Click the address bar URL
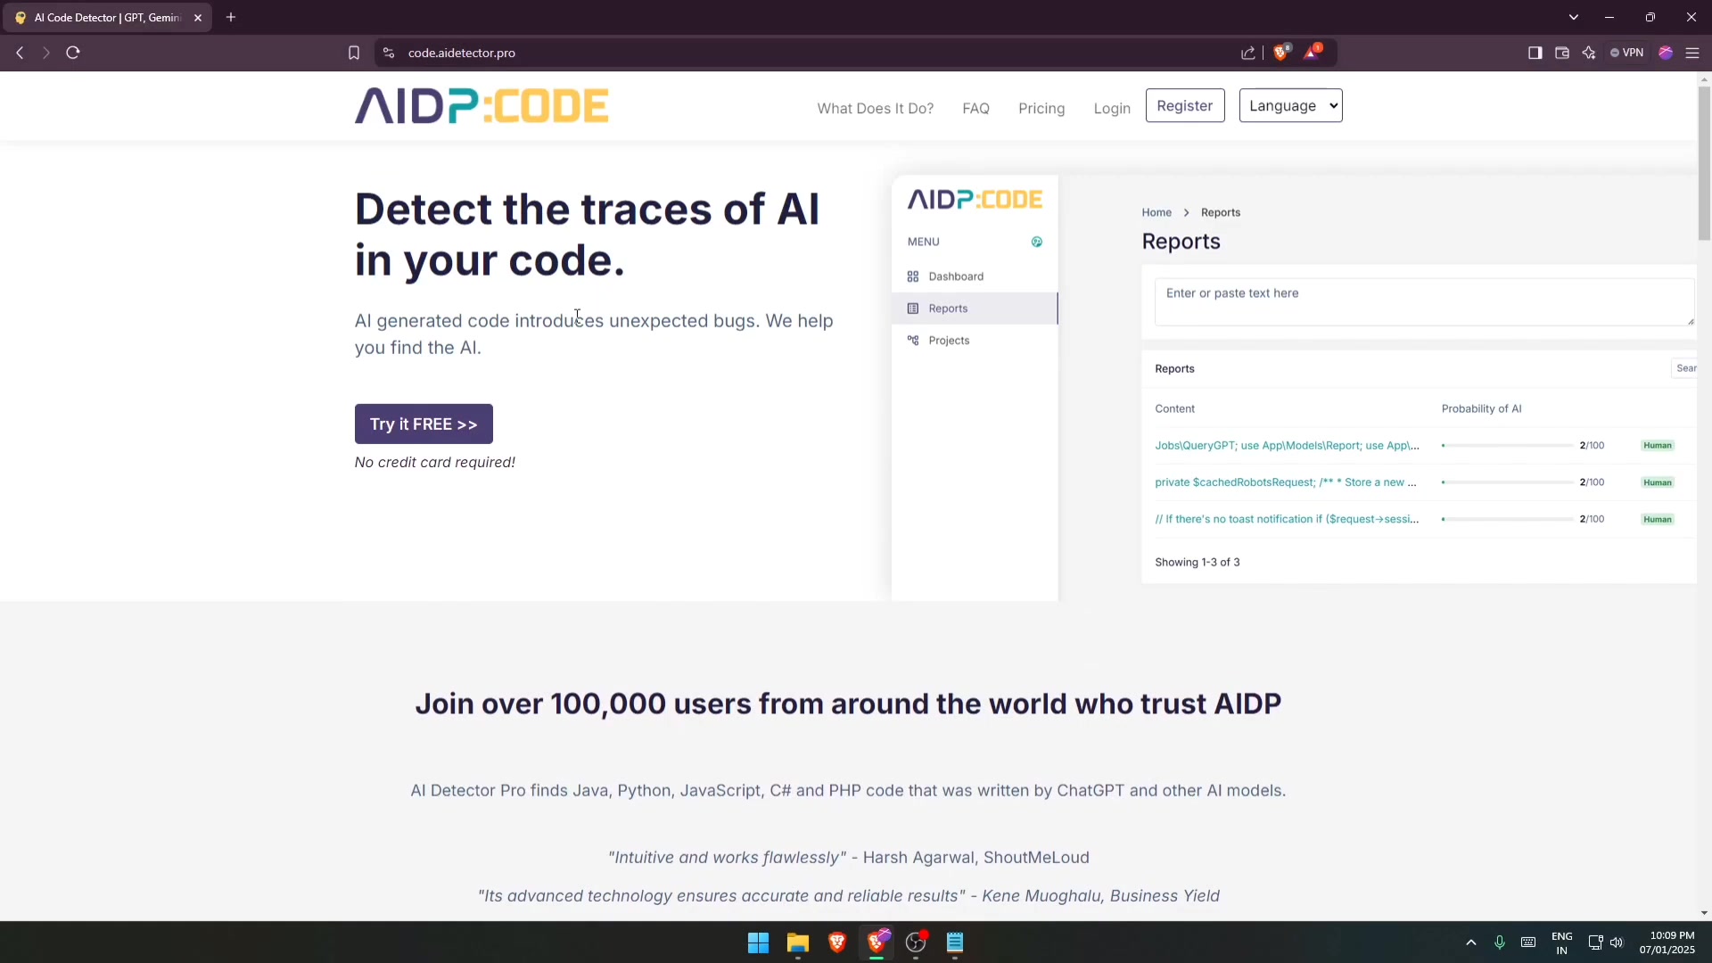The width and height of the screenshot is (1712, 963). click(462, 53)
